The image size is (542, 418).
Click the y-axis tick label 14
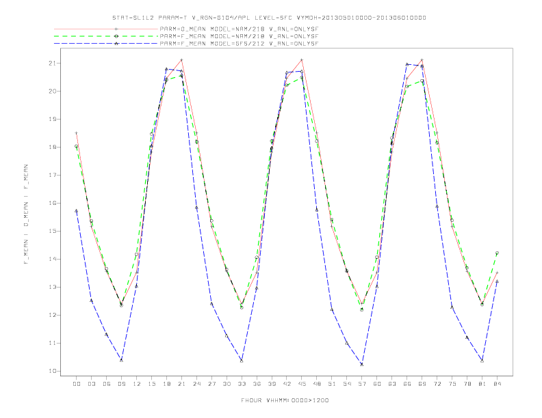(52, 259)
